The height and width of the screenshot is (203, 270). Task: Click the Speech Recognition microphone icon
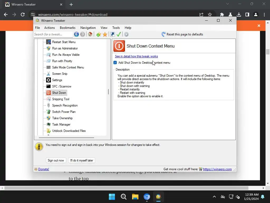(x=49, y=105)
